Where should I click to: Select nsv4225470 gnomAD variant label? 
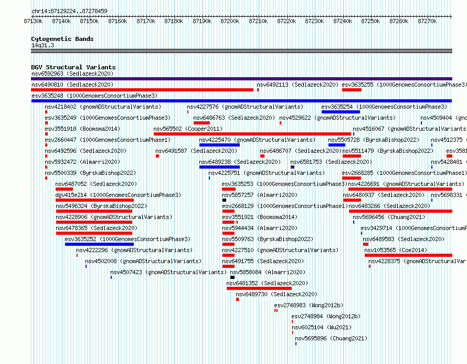click(x=257, y=140)
